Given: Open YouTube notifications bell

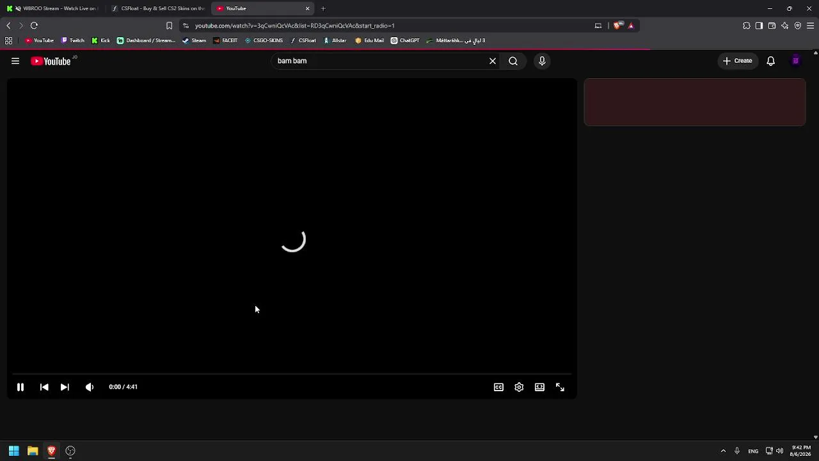Looking at the screenshot, I should (771, 61).
